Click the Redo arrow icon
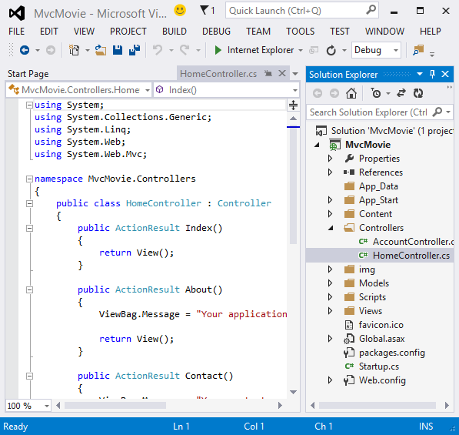 pyautogui.click(x=185, y=50)
